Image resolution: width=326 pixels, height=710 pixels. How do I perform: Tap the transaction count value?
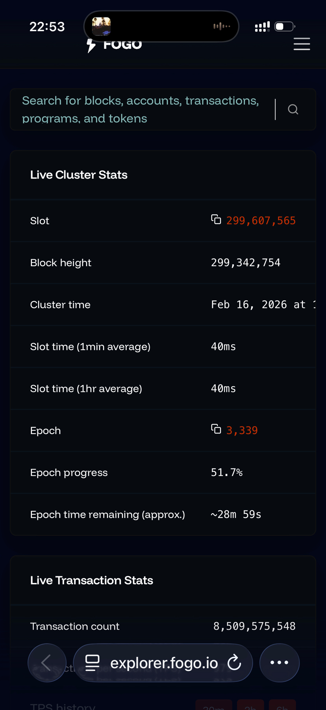point(254,626)
